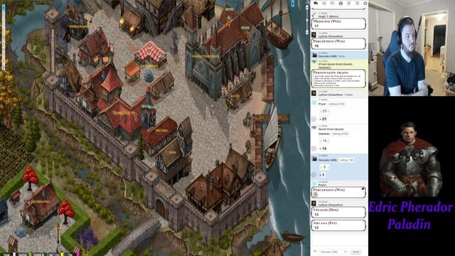The height and width of the screenshot is (256, 455).
Task: Click the GM avatar in the blue message
Action: click(x=314, y=55)
